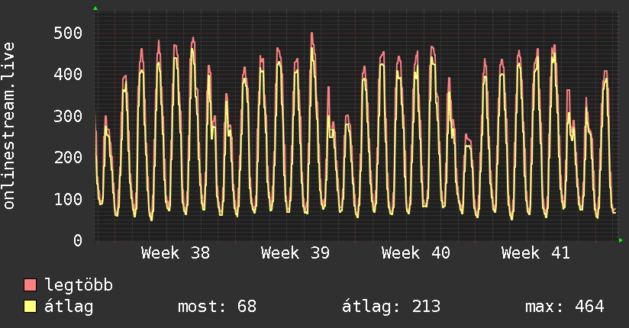The image size is (629, 328).
Task: Click the onlinestream.live vertical axis title
Action: click(x=9, y=126)
